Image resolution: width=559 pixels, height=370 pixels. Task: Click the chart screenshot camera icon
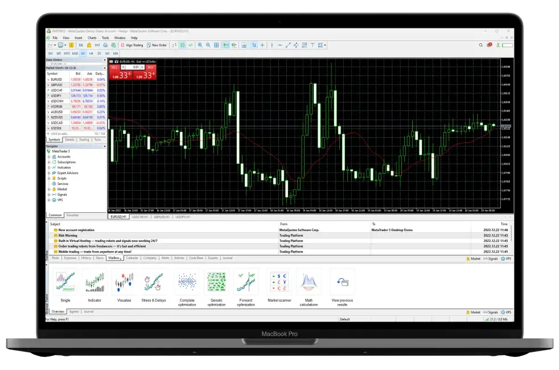[244, 46]
